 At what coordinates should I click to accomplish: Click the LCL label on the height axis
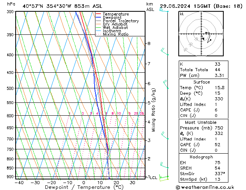click(154, 177)
